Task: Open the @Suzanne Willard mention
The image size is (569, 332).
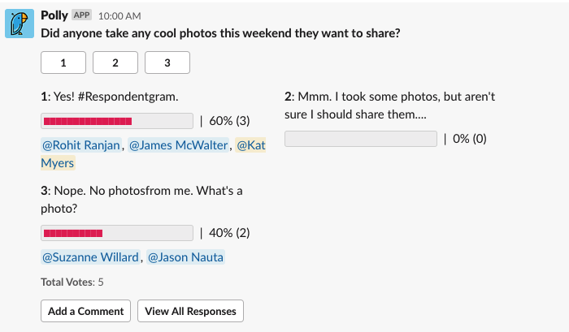Action: tap(90, 257)
